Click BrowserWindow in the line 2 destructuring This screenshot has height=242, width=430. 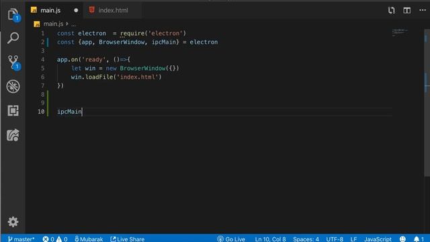tap(122, 42)
